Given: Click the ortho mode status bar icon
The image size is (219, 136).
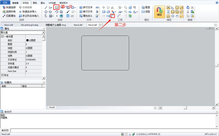Looking at the screenshot, I should [130, 134].
